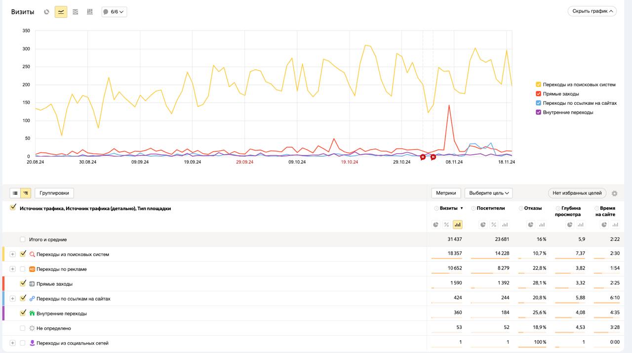Show Визиты column as percentages

click(x=446, y=224)
